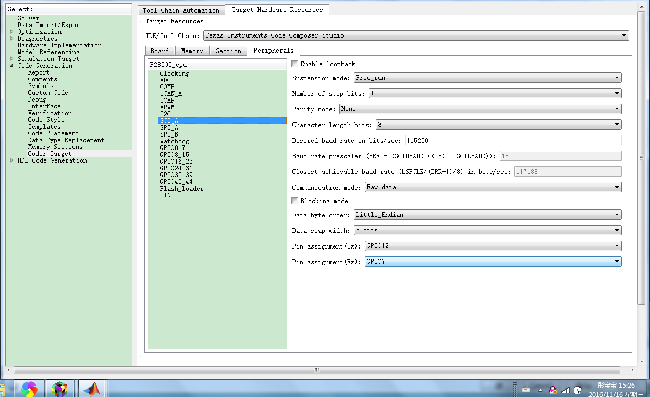This screenshot has width=650, height=397.
Task: Switch to Tool Chain Automation tab
Action: coord(181,10)
